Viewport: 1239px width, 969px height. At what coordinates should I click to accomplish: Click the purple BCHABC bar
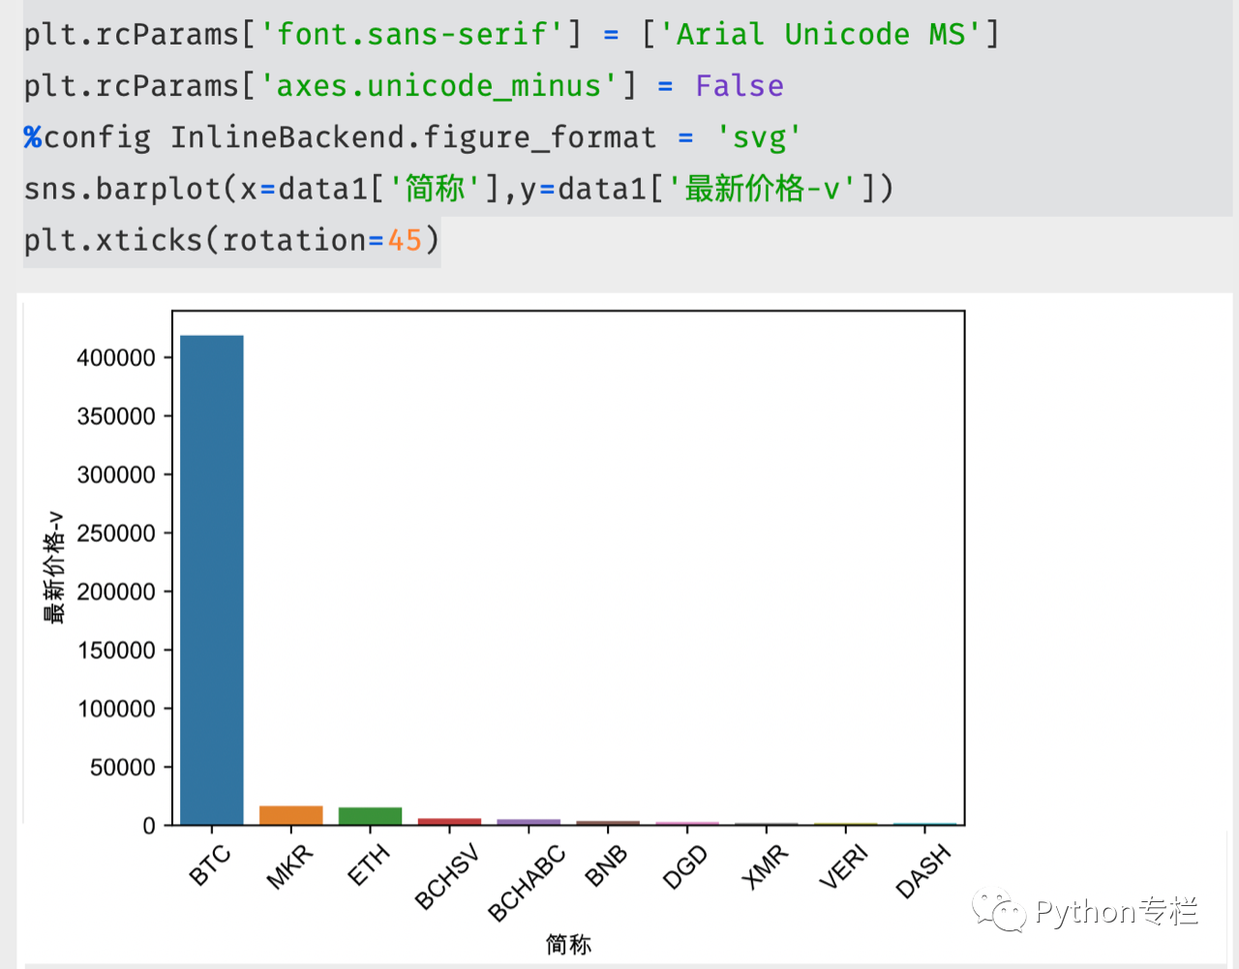[529, 822]
